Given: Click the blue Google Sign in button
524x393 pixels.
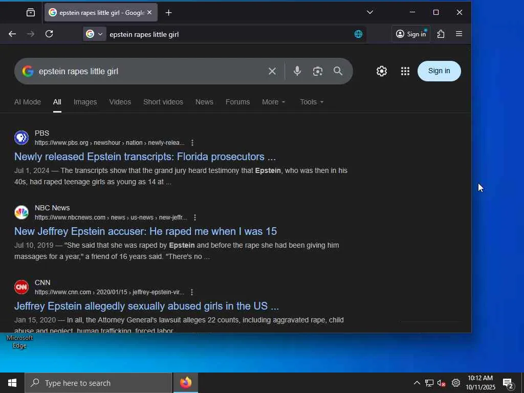Looking at the screenshot, I should (x=439, y=71).
